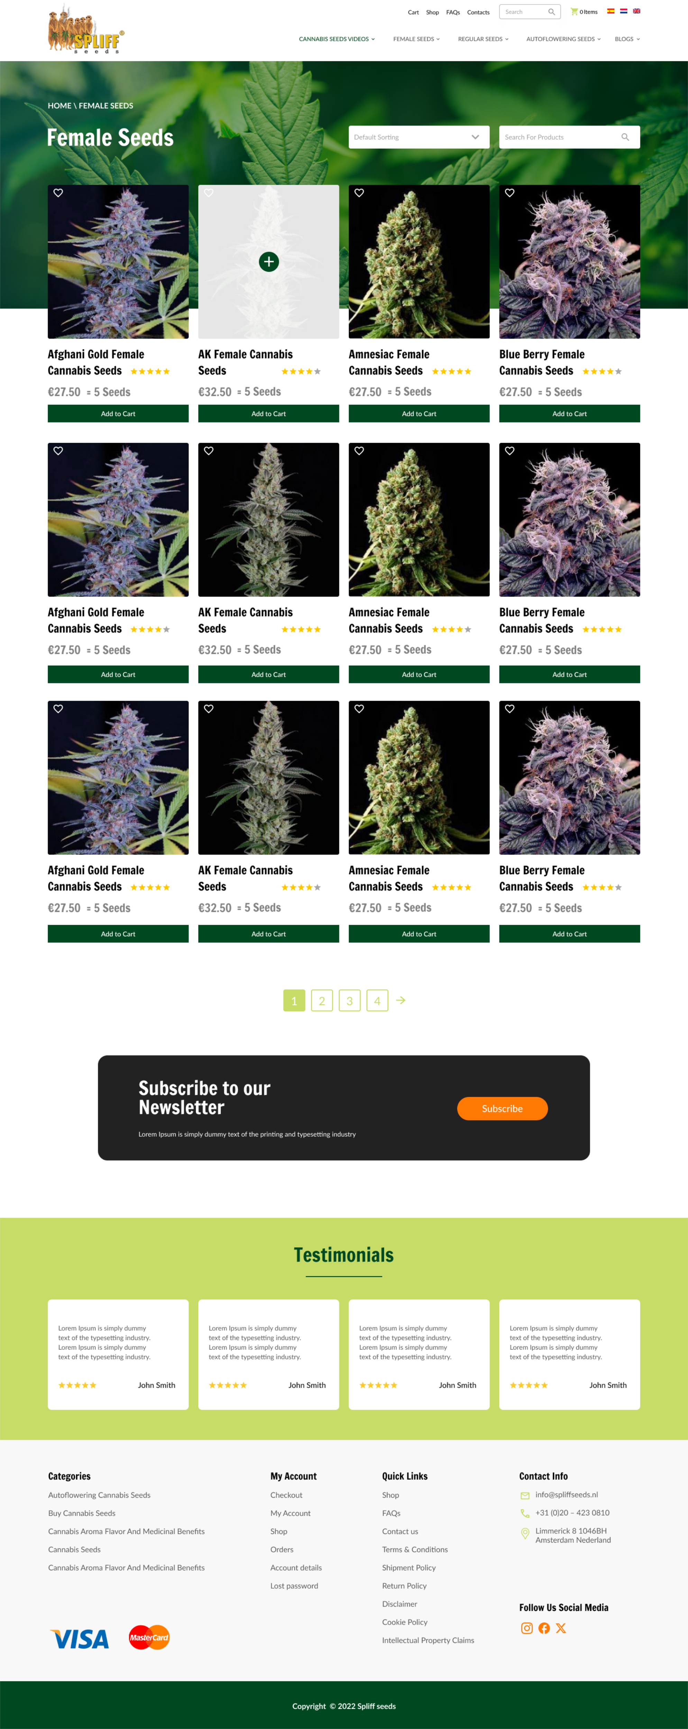Expand the Female Seeds navigation menu
This screenshot has width=688, height=1729.
416,39
